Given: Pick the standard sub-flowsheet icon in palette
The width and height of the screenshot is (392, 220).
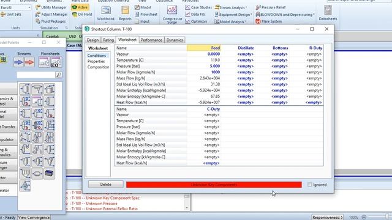Looking at the screenshot, I should 44,62.
